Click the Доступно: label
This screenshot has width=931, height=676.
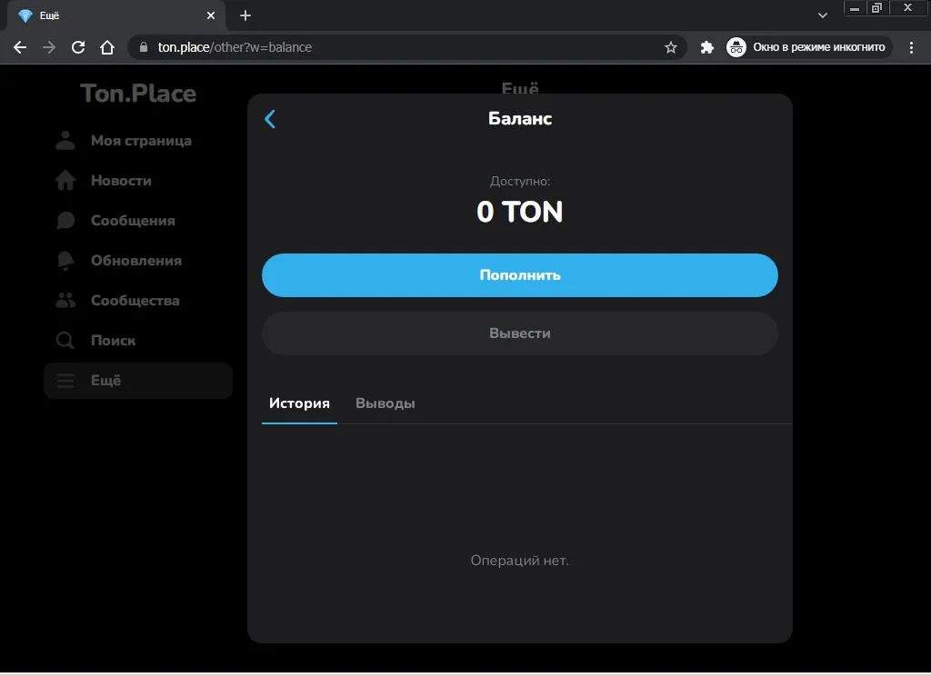click(x=519, y=181)
